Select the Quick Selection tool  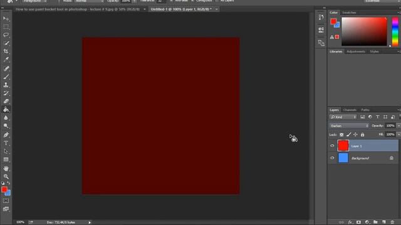[x=6, y=43]
